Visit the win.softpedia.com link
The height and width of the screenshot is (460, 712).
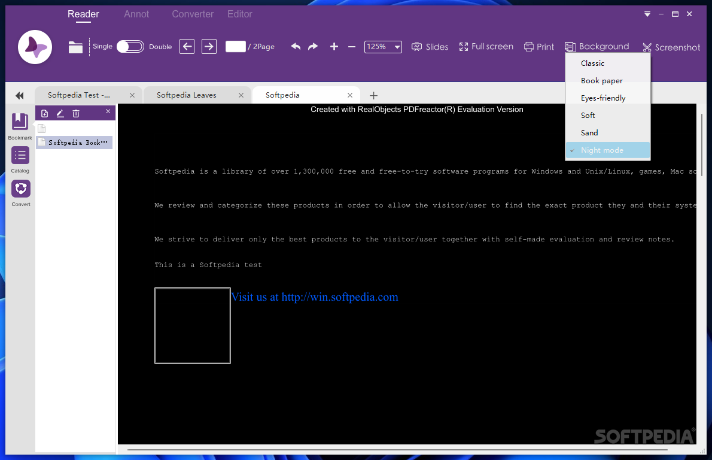pos(315,297)
